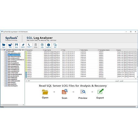Screen dimensions: 138x138
Task: Select the dbo.mytable(17) checkbox
Action: pyautogui.click(x=5, y=70)
